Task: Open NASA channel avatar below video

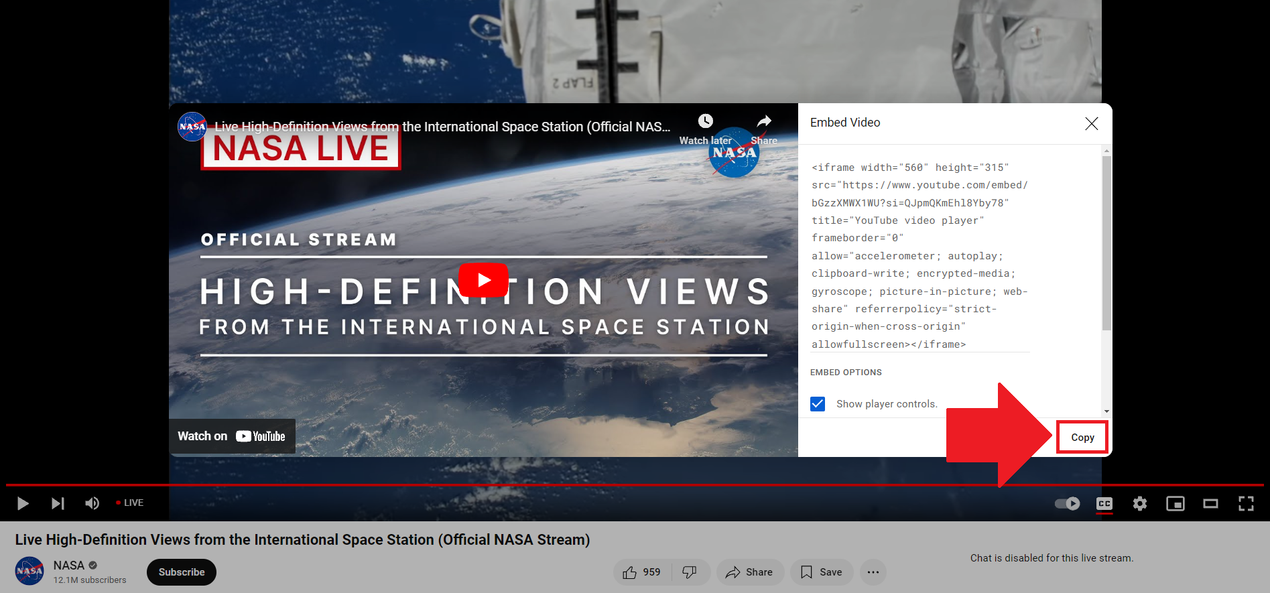Action: (x=29, y=571)
